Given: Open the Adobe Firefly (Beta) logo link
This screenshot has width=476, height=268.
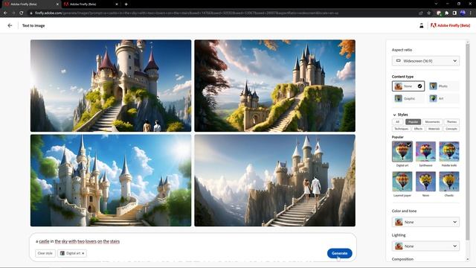Looking at the screenshot, I should [x=450, y=25].
